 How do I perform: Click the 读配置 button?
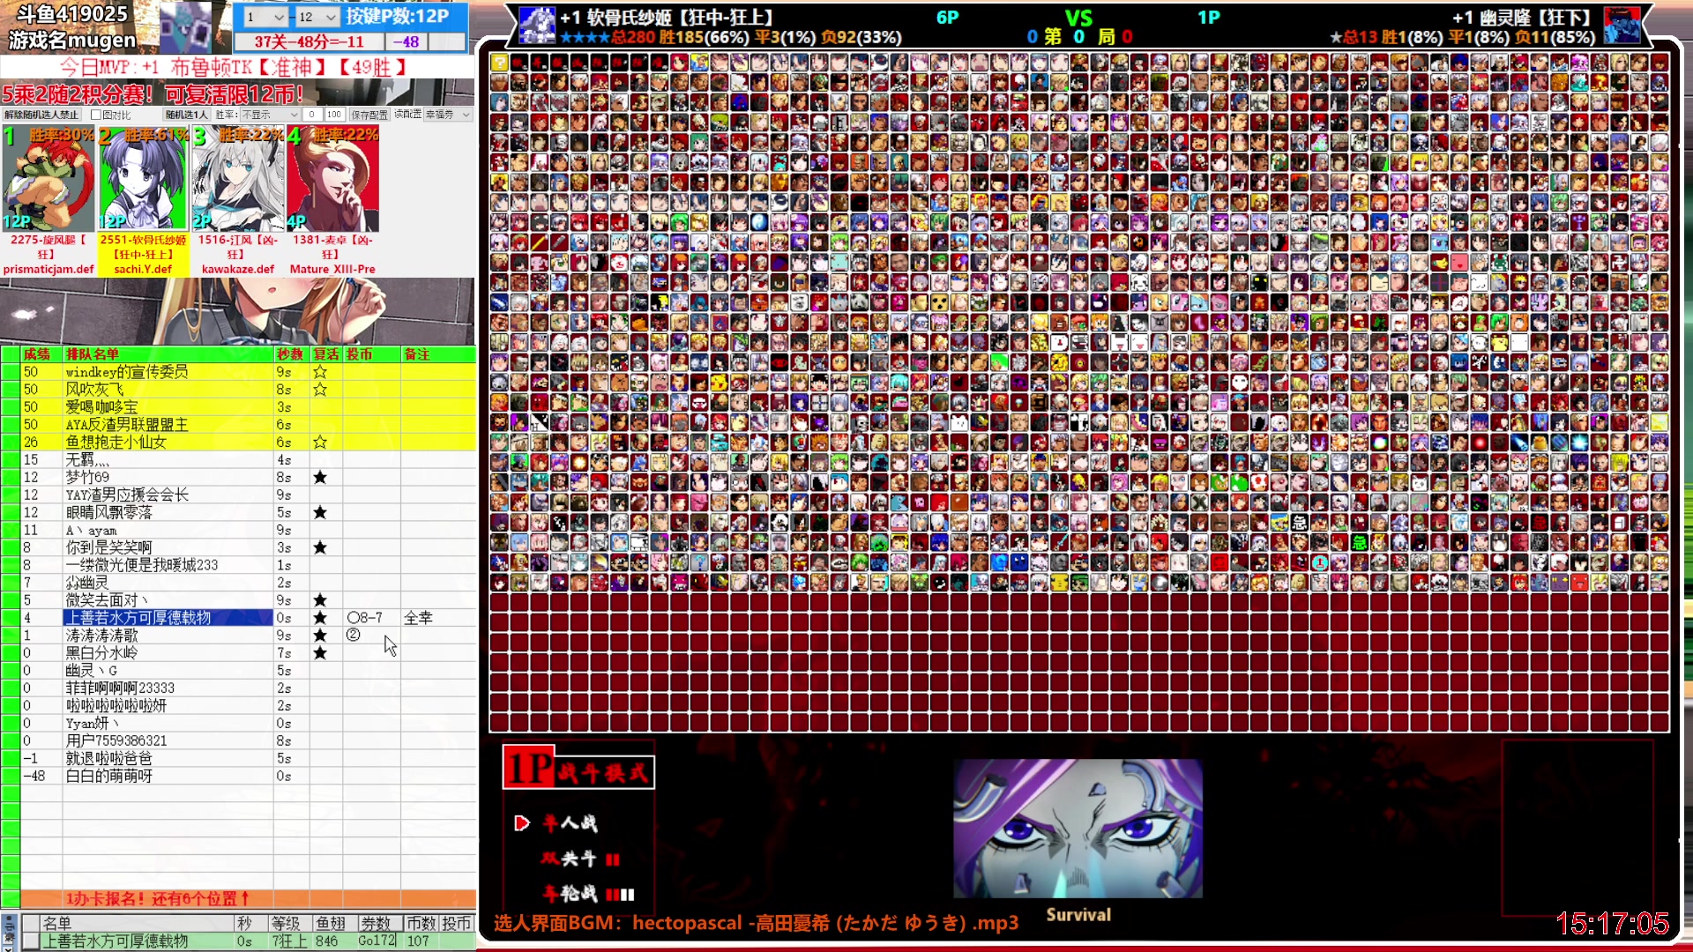click(407, 115)
